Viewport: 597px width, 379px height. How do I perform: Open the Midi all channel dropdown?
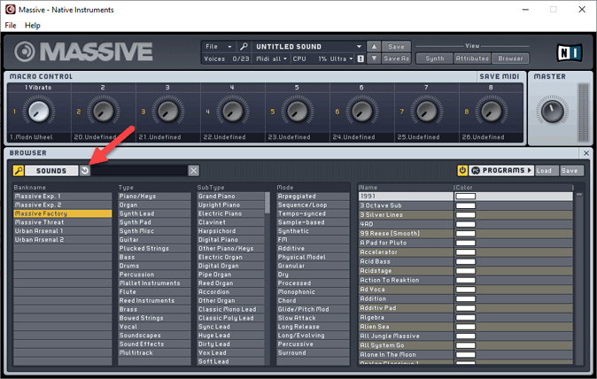(271, 58)
